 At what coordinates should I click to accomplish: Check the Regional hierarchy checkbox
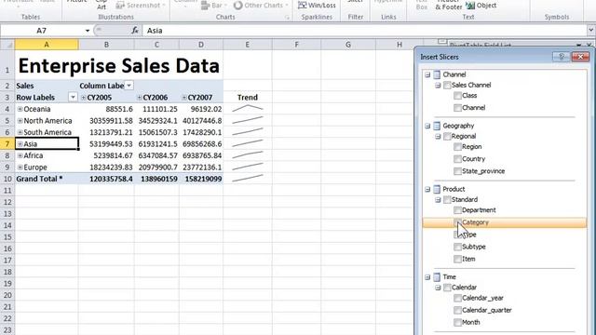pyautogui.click(x=447, y=136)
